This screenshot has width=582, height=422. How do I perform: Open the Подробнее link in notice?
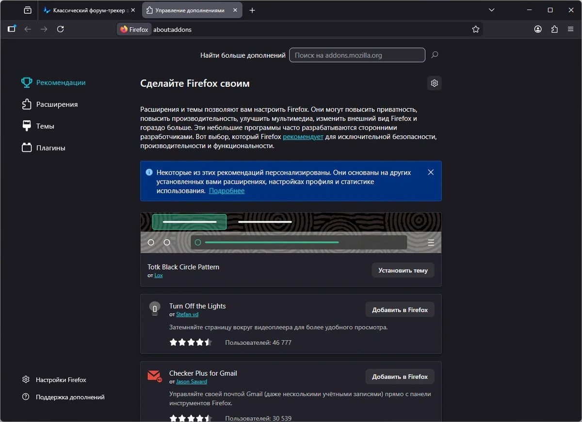[226, 191]
